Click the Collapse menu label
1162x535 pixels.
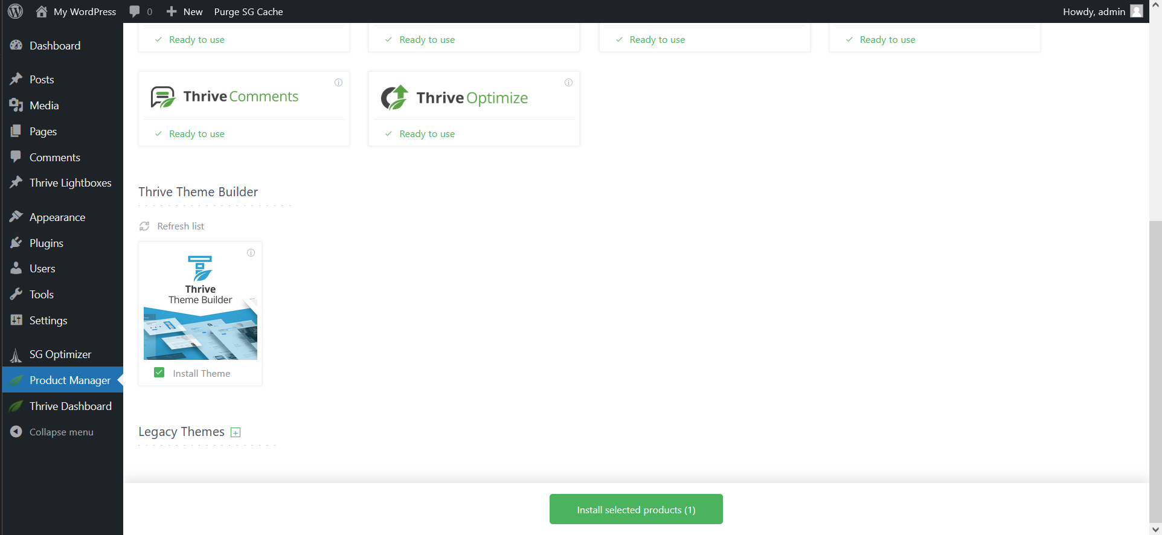pyautogui.click(x=62, y=432)
